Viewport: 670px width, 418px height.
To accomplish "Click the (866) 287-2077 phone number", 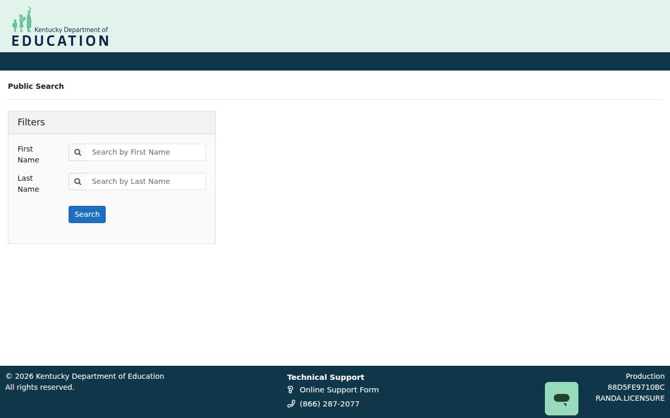I will (329, 404).
